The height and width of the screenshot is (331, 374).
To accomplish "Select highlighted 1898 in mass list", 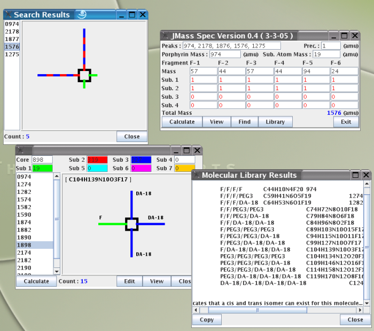I will point(35,245).
